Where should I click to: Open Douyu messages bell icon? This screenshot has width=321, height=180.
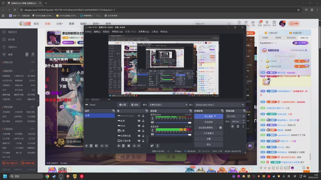tap(260, 23)
